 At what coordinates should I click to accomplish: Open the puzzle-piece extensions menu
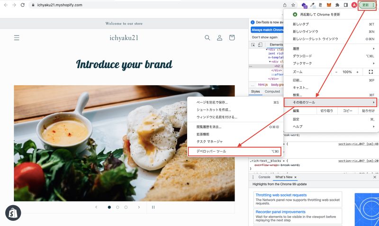click(337, 5)
